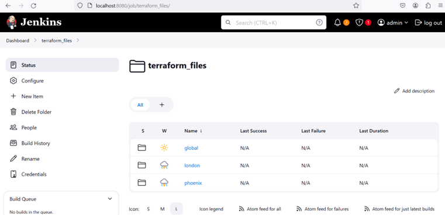Click the stormy weather icon for phoenix

[164, 183]
